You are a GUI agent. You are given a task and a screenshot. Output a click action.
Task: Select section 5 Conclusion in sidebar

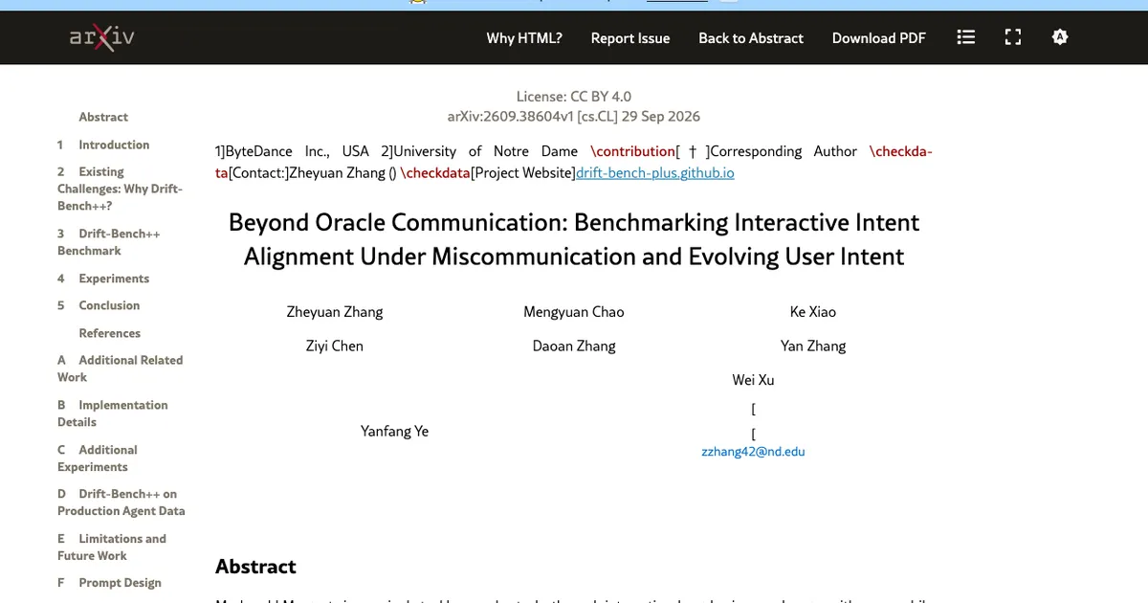pos(99,305)
